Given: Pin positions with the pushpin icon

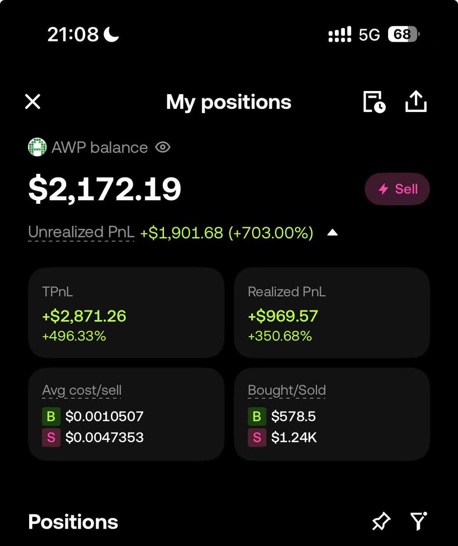Looking at the screenshot, I should [381, 521].
